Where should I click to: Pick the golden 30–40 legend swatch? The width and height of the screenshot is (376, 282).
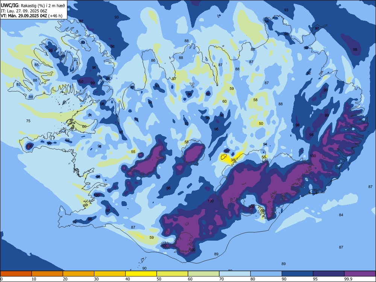110,274
